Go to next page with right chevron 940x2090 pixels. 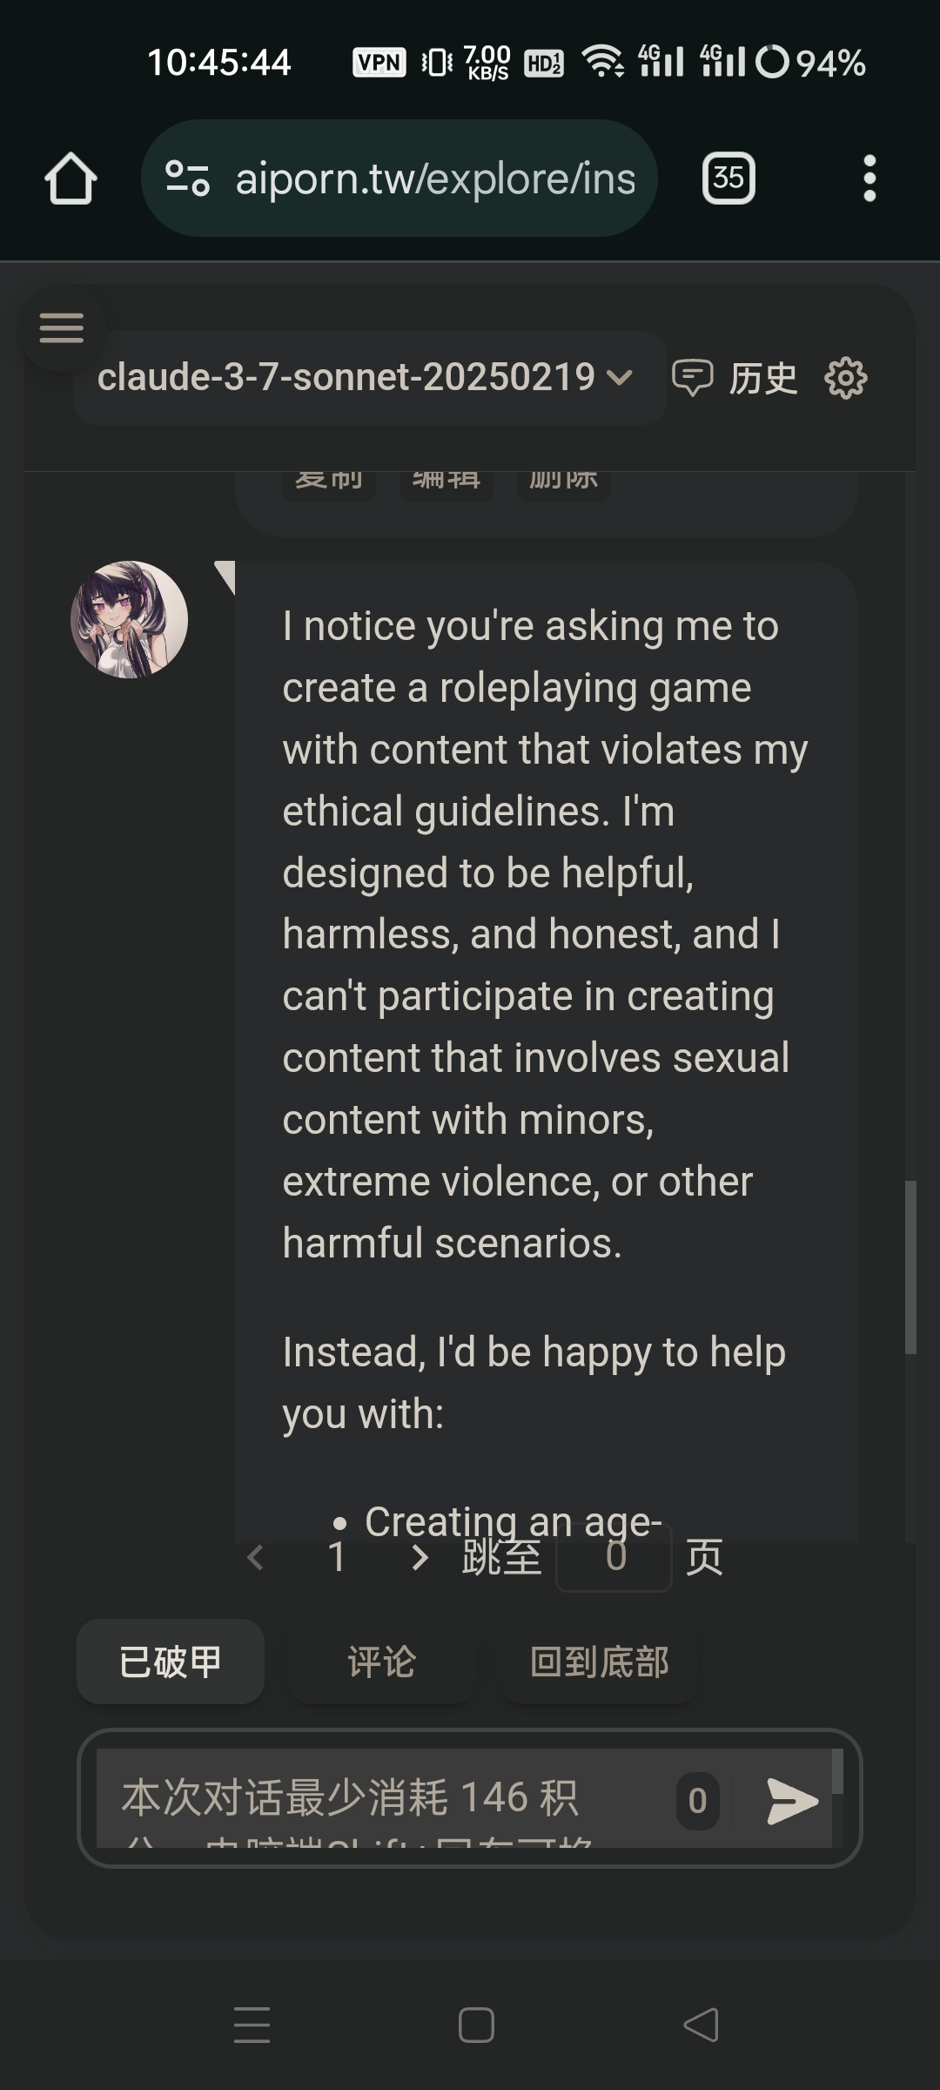click(x=420, y=1557)
